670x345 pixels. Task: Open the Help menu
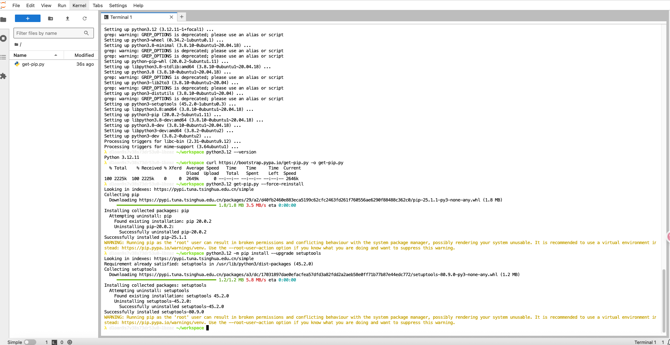(138, 5)
